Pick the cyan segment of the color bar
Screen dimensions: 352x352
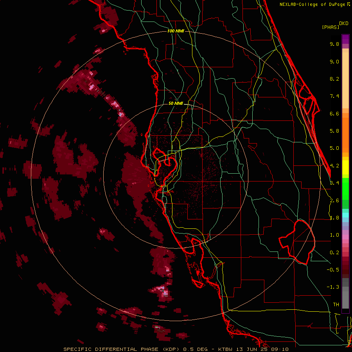tap(345, 215)
